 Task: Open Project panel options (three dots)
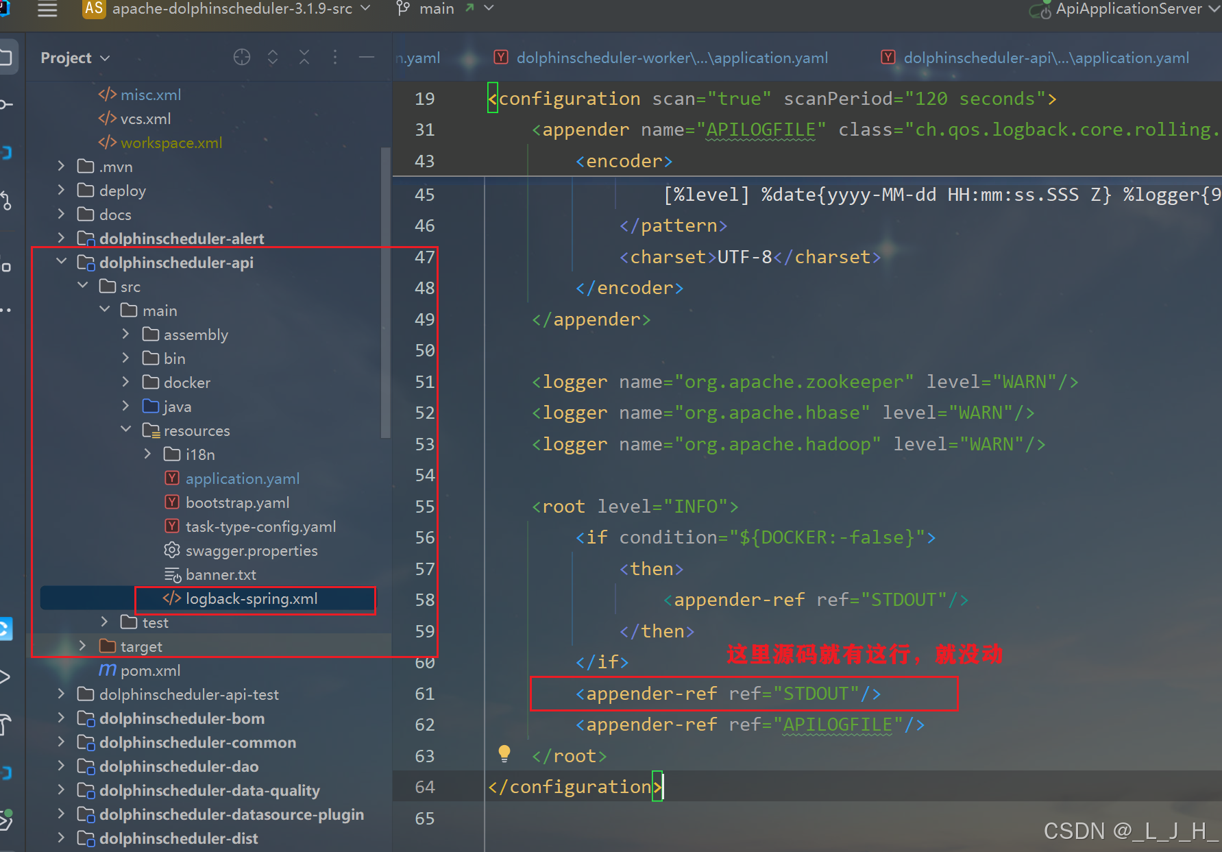pyautogui.click(x=335, y=58)
